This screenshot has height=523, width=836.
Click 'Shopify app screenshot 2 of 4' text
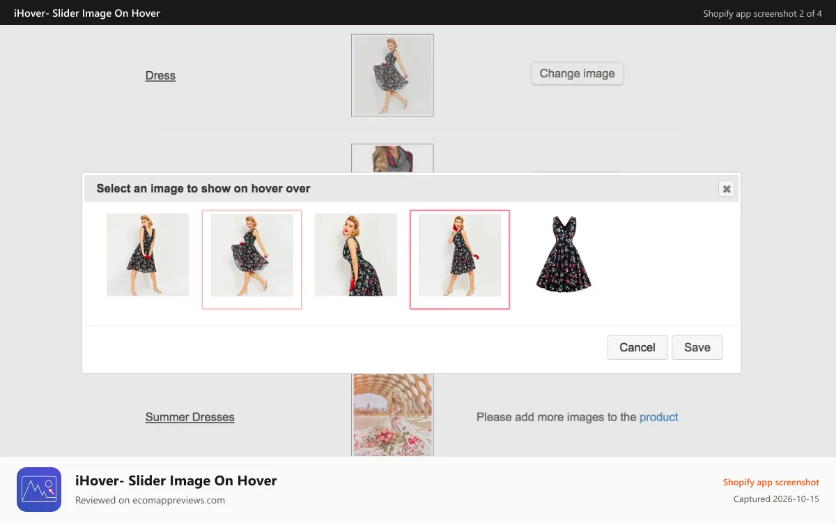click(762, 13)
